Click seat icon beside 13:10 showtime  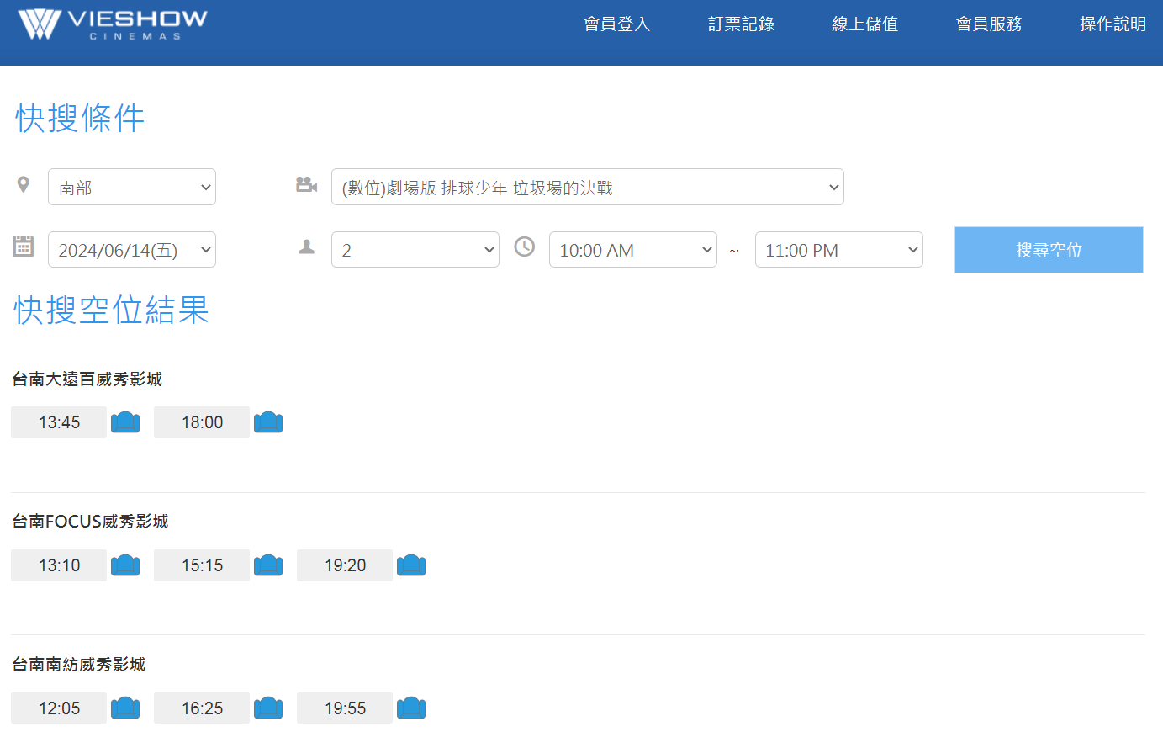(125, 565)
